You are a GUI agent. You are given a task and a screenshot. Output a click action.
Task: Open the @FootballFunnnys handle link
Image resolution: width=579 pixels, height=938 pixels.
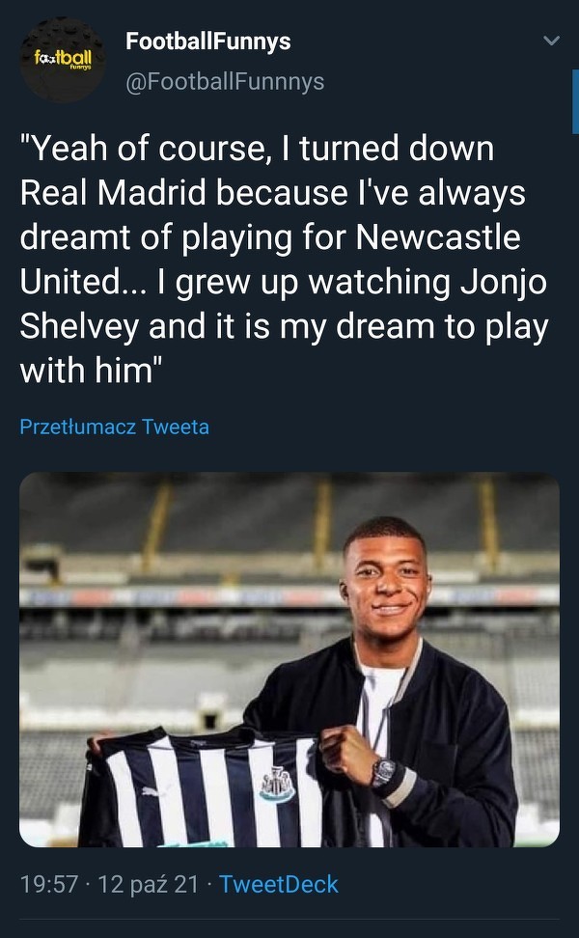coord(225,81)
